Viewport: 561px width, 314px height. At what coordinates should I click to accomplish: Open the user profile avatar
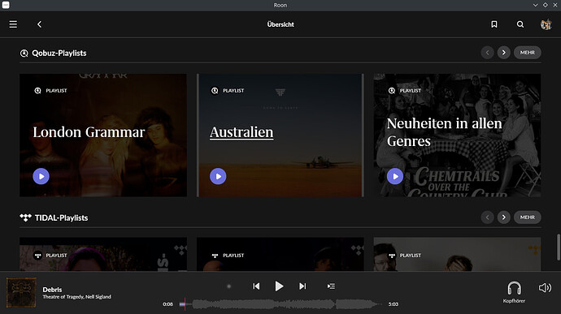(546, 24)
